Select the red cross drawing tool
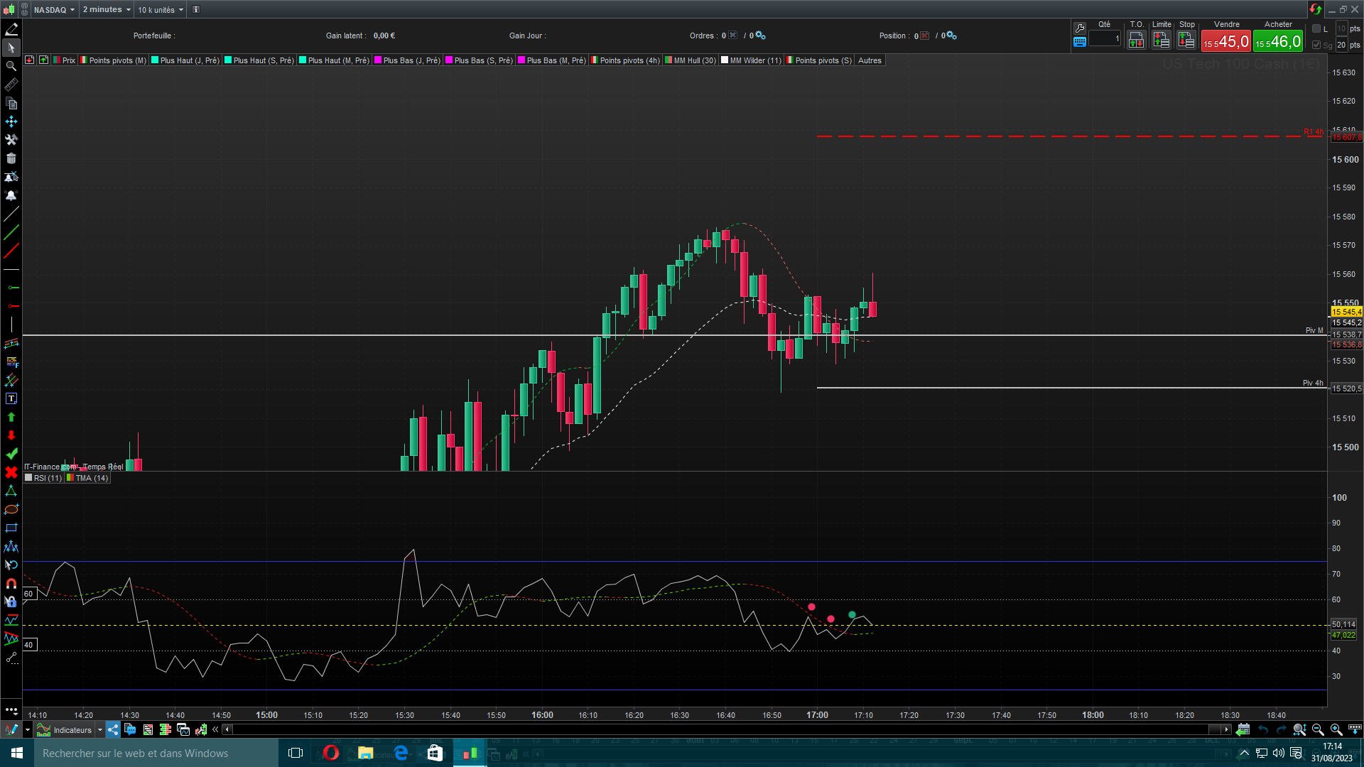Screen dimensions: 1364x767 (11, 472)
